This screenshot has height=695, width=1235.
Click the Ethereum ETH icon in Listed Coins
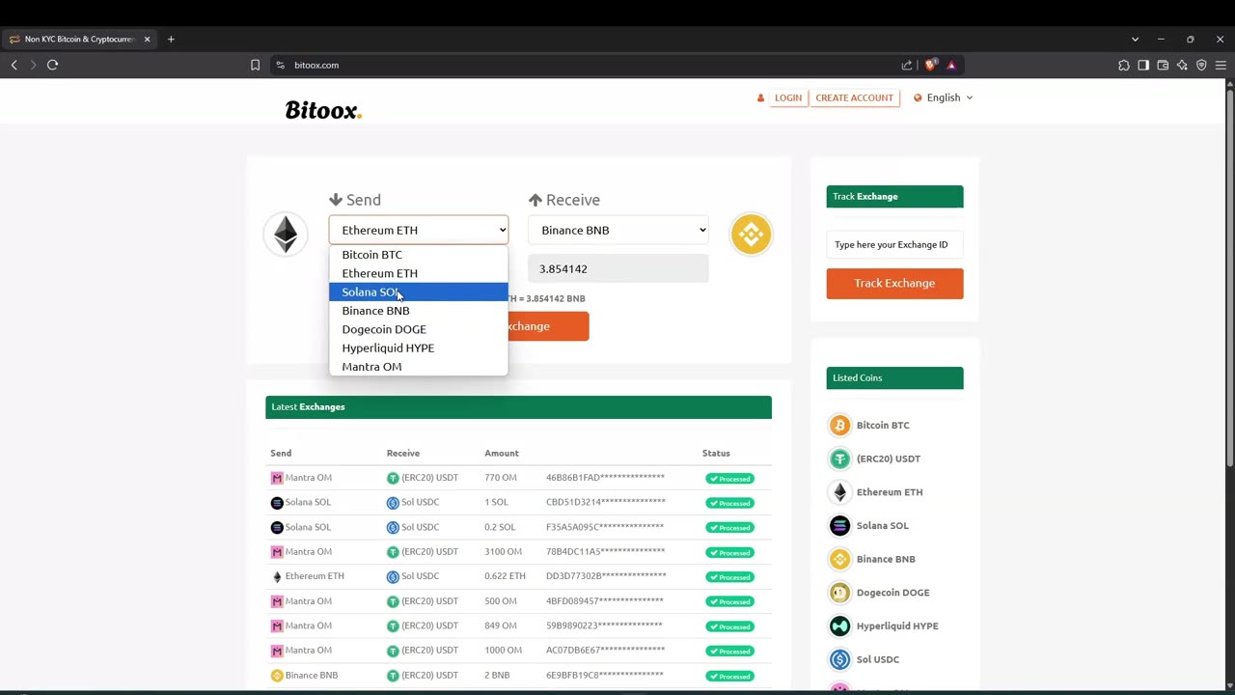839,492
